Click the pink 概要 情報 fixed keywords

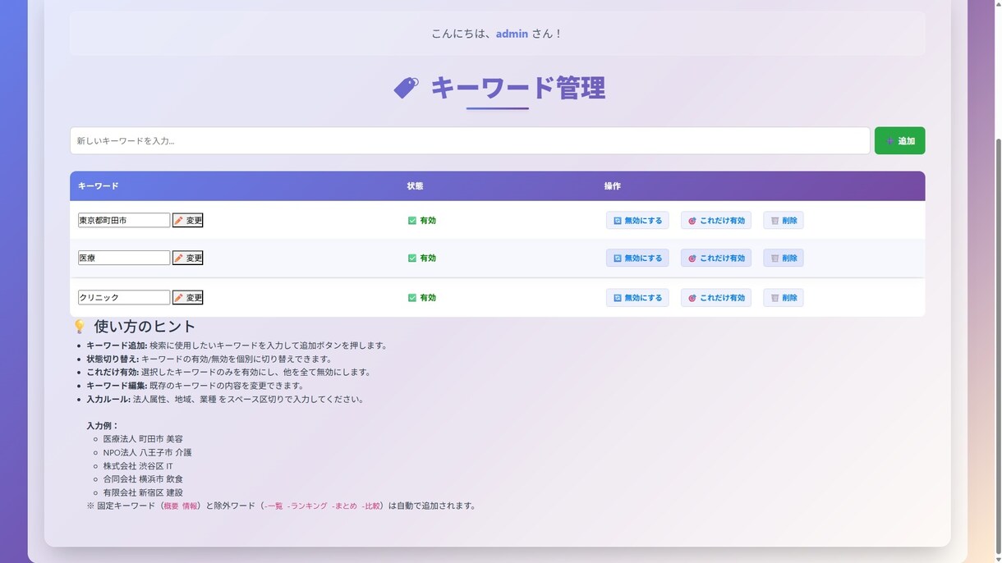click(x=181, y=506)
